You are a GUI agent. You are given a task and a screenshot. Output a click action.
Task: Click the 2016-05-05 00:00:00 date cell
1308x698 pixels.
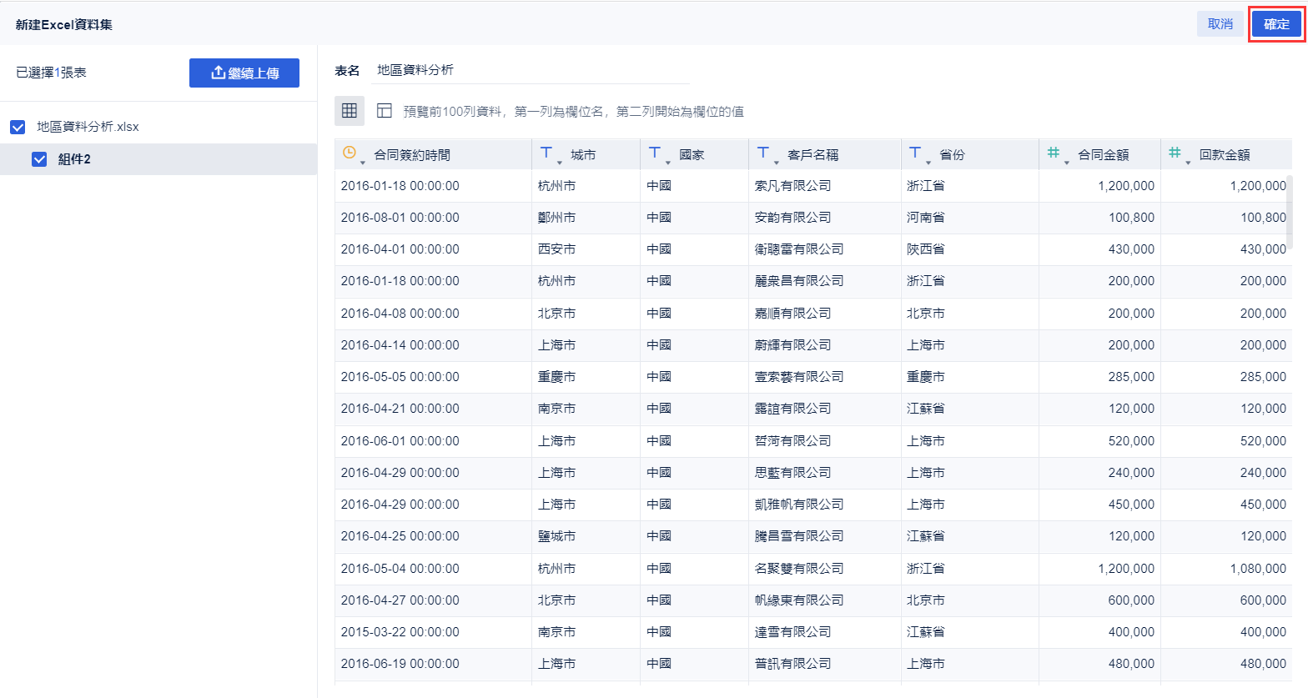coord(433,377)
